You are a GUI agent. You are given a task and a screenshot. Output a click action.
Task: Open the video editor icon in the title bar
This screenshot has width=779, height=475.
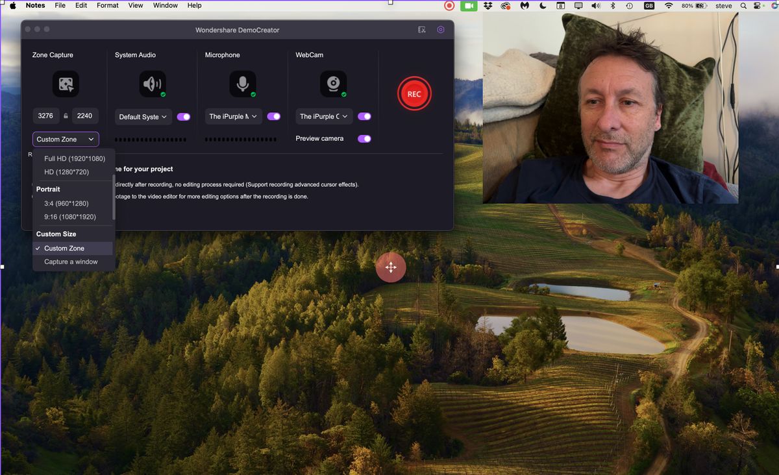pyautogui.click(x=421, y=29)
